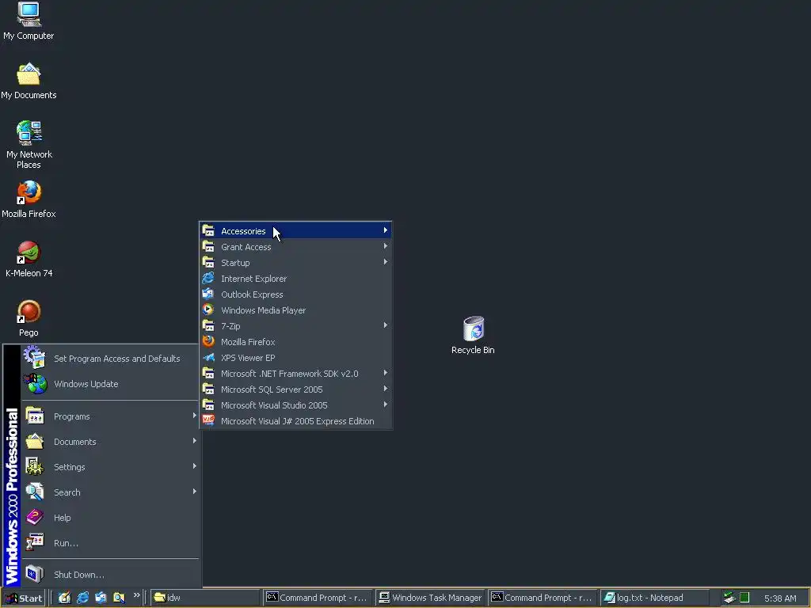Launch Microsoft Visual J# 2005 Express Edition

tap(295, 421)
